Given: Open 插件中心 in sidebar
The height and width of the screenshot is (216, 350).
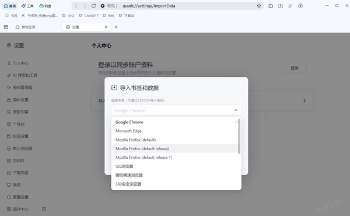Looking at the screenshot, I should point(18,209).
